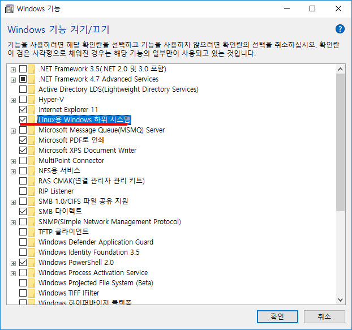Click the Windows Features title bar icon
The width and height of the screenshot is (352, 330).
[x=9, y=8]
